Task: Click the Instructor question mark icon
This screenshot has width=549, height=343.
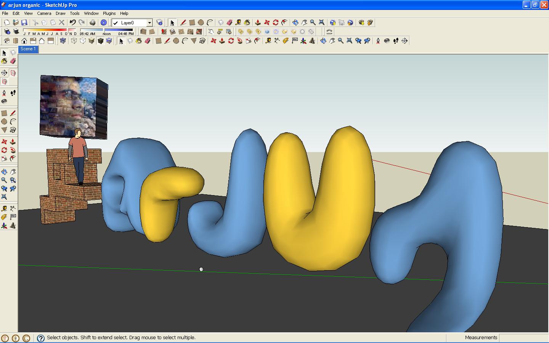Action: 41,338
